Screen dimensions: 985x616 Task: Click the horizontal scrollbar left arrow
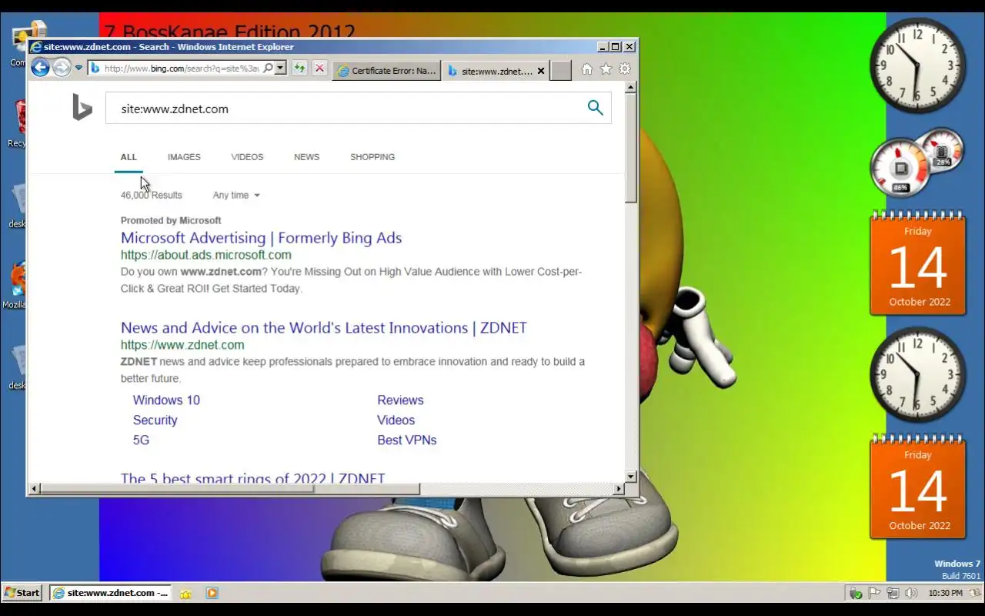34,489
